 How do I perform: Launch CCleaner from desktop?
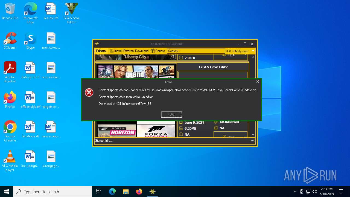pos(10,41)
